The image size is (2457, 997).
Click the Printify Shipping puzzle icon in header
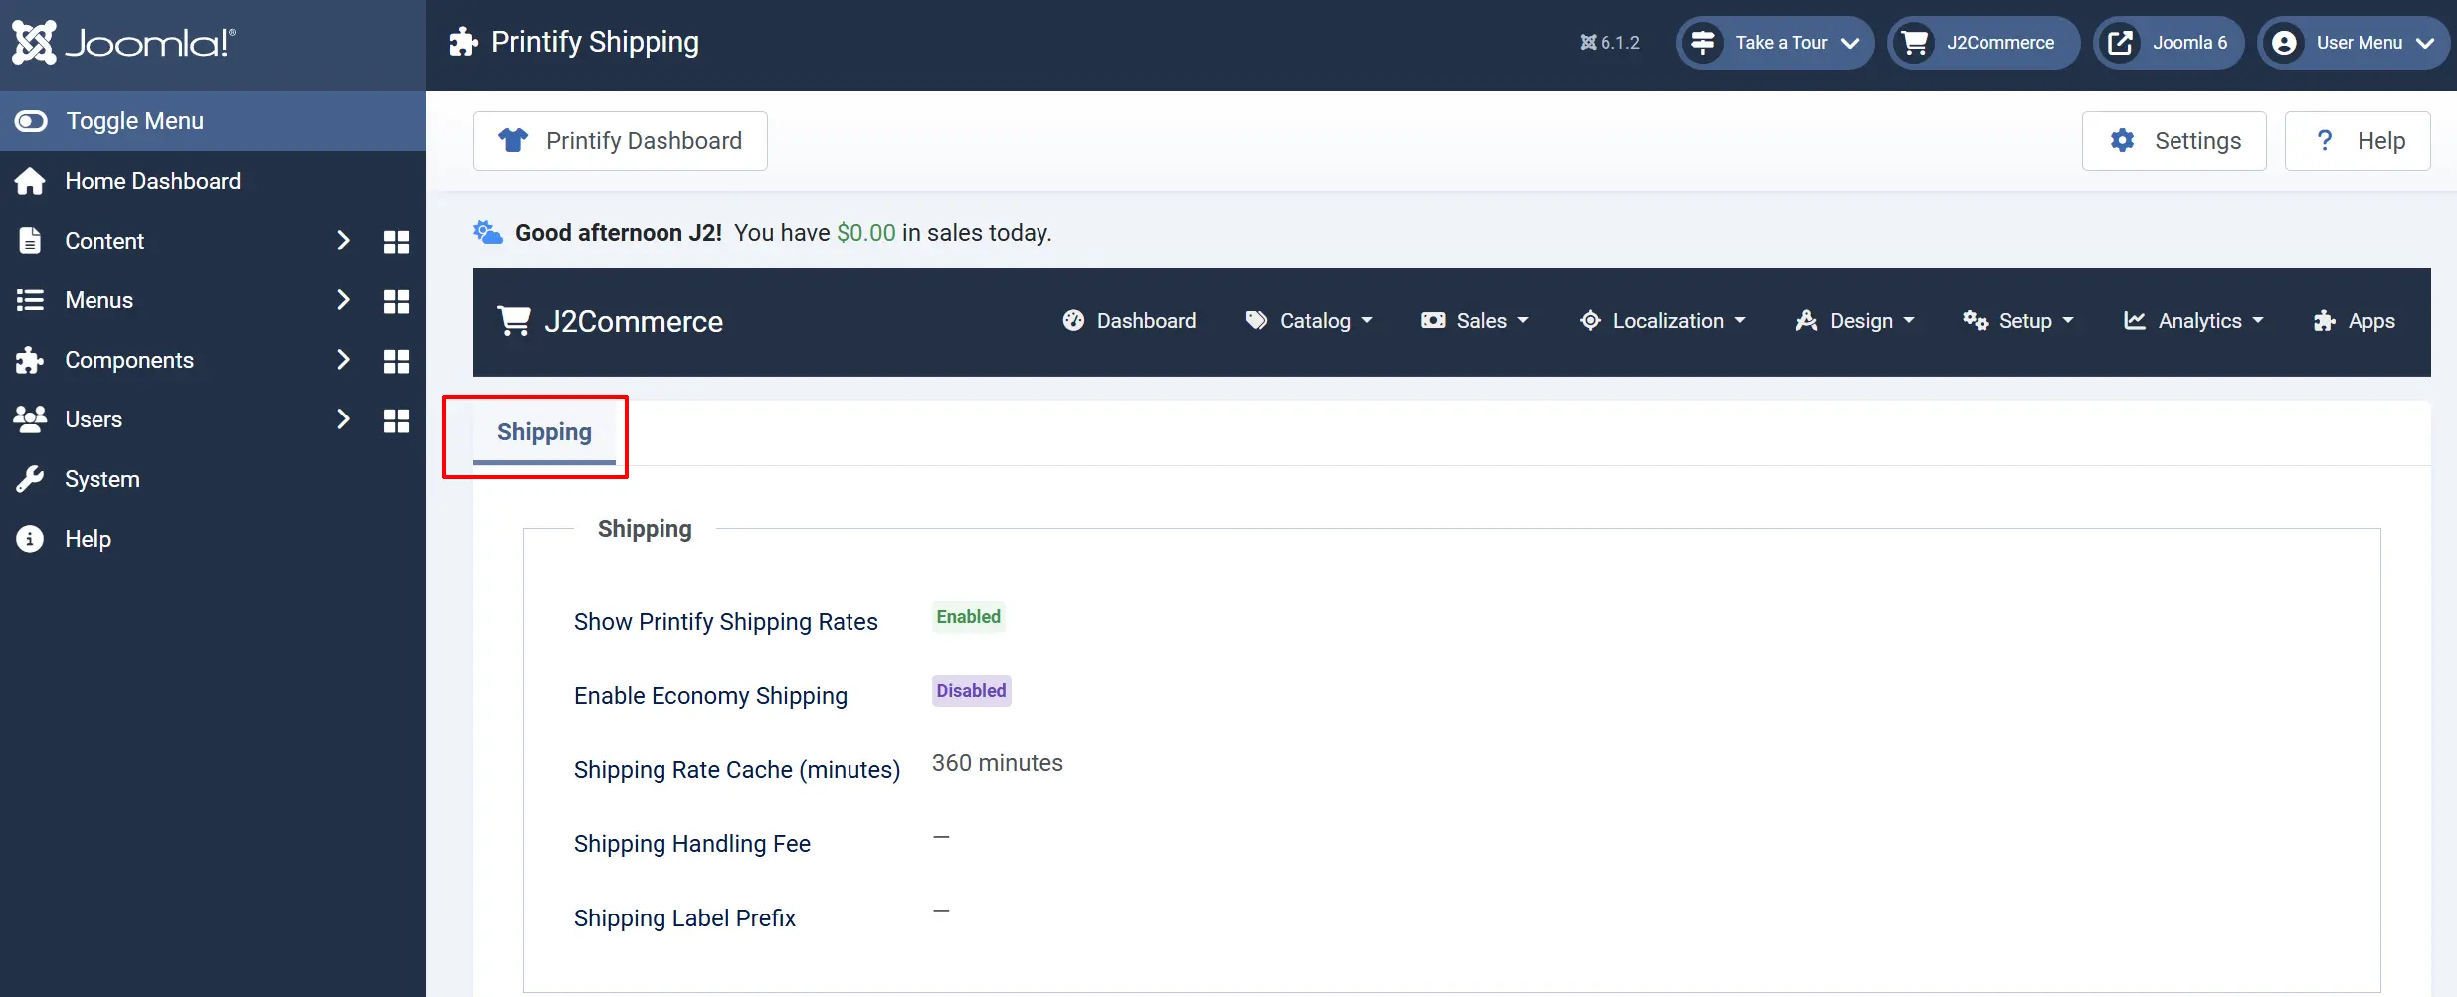pos(464,42)
